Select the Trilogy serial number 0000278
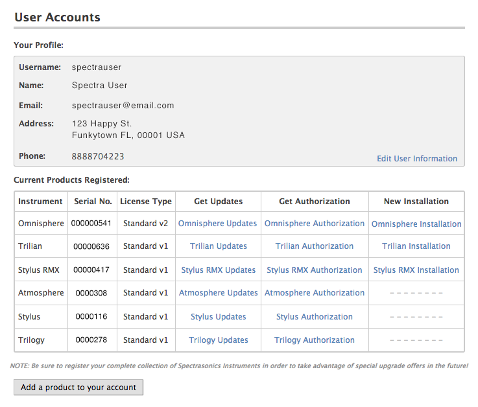The width and height of the screenshot is (478, 407). (91, 340)
